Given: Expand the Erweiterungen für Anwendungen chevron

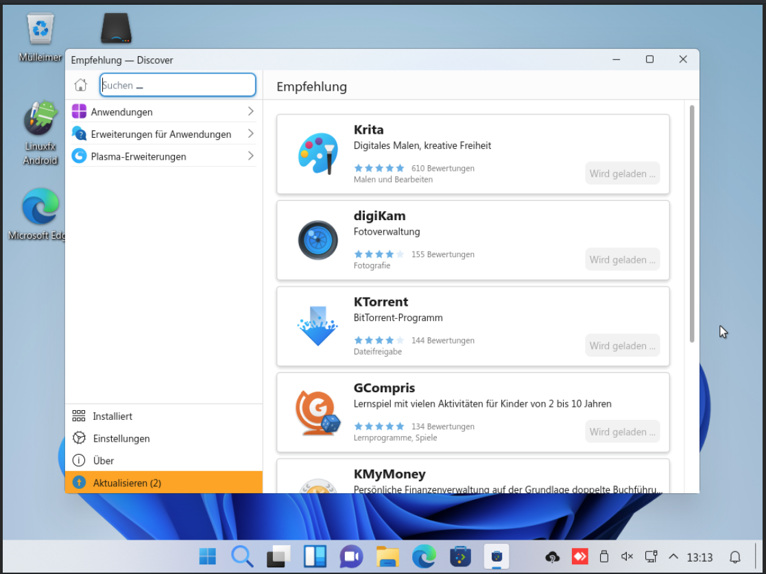Looking at the screenshot, I should tap(250, 133).
